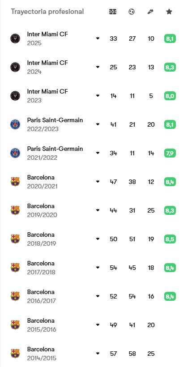Expand the Paris Saint-Germain 2021/2022 season
This screenshot has width=183, height=367.
tap(98, 153)
